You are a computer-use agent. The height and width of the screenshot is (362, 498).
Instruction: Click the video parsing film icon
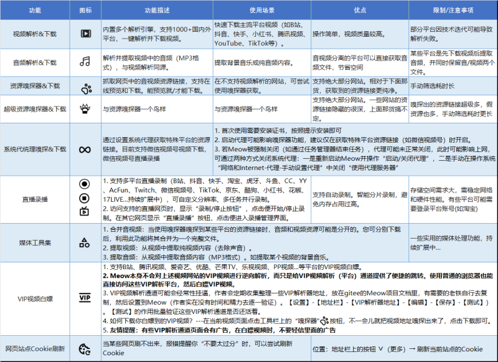click(84, 33)
